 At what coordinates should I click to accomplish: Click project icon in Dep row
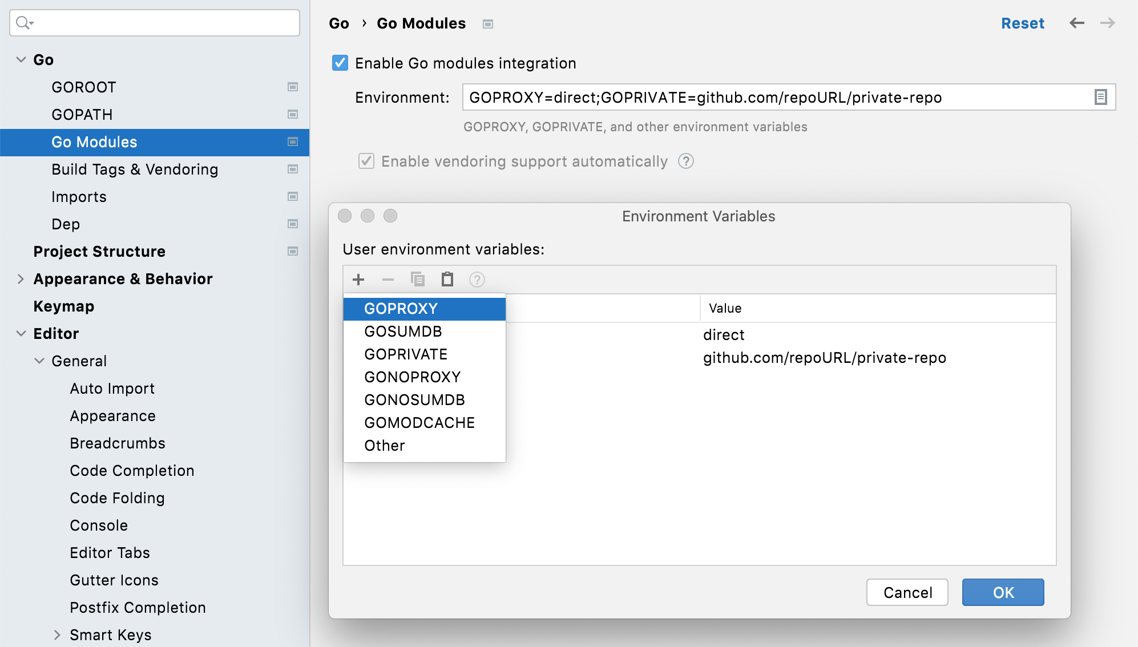(293, 224)
